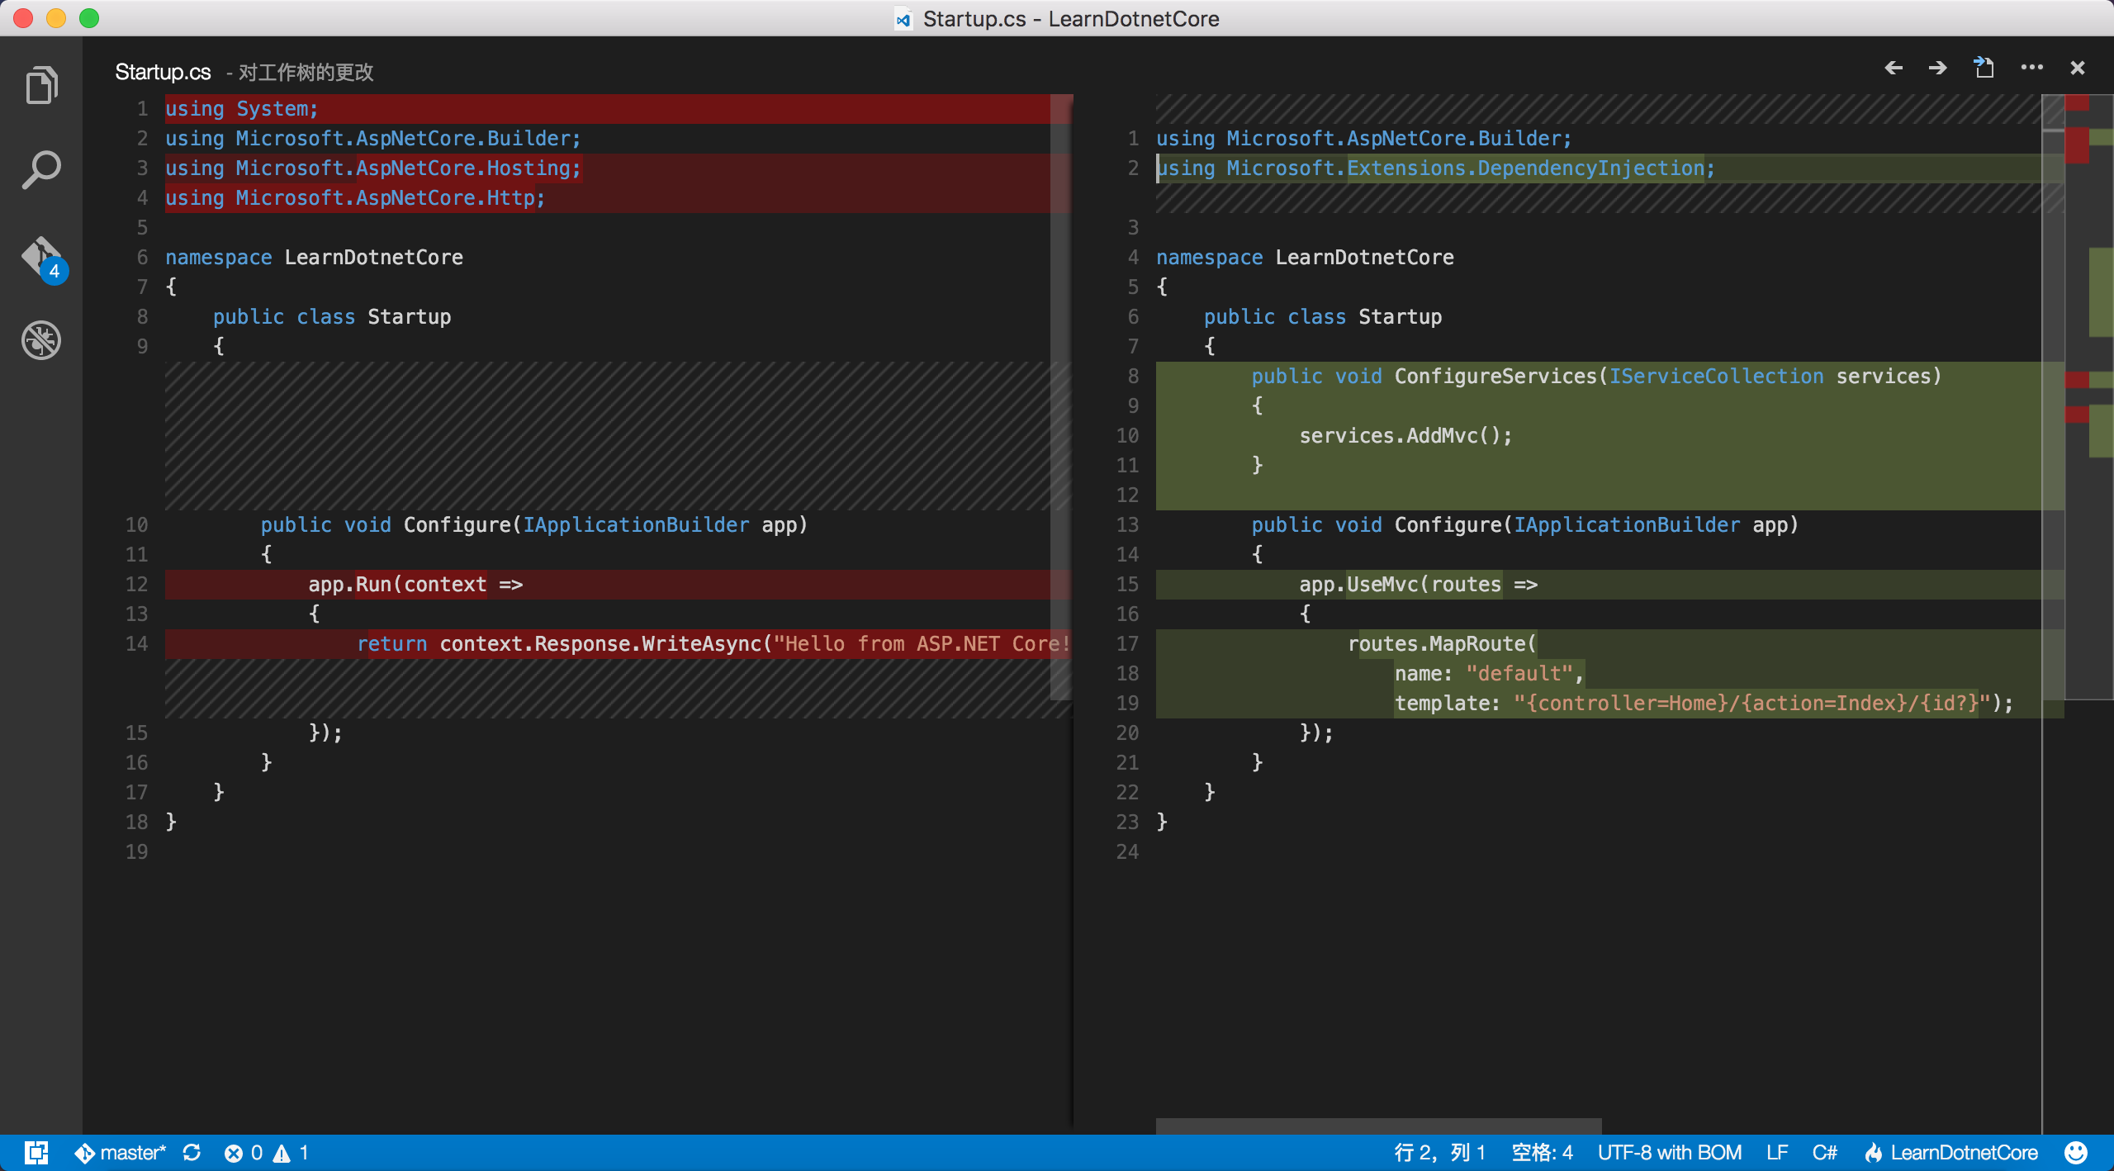Screen dimensions: 2114x1171
Task: Go to previous change arrow
Action: pos(1894,68)
